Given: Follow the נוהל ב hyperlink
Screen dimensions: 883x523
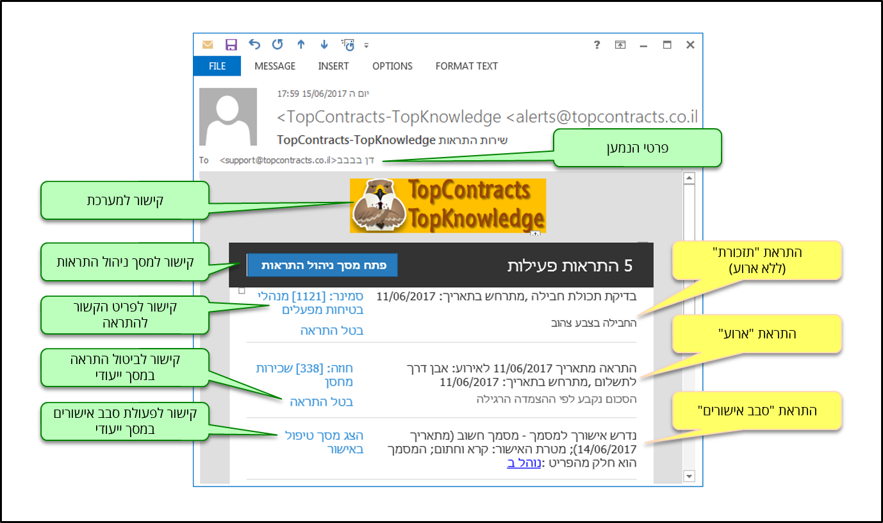Looking at the screenshot, I should tap(524, 463).
